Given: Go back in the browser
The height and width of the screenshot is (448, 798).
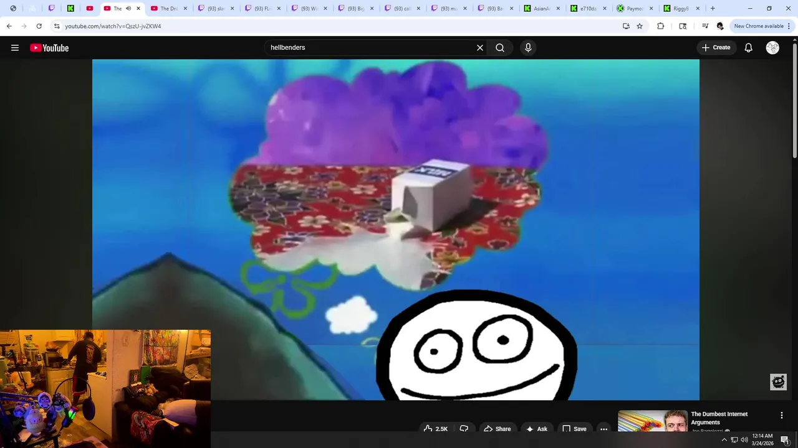Looking at the screenshot, I should click(x=9, y=26).
